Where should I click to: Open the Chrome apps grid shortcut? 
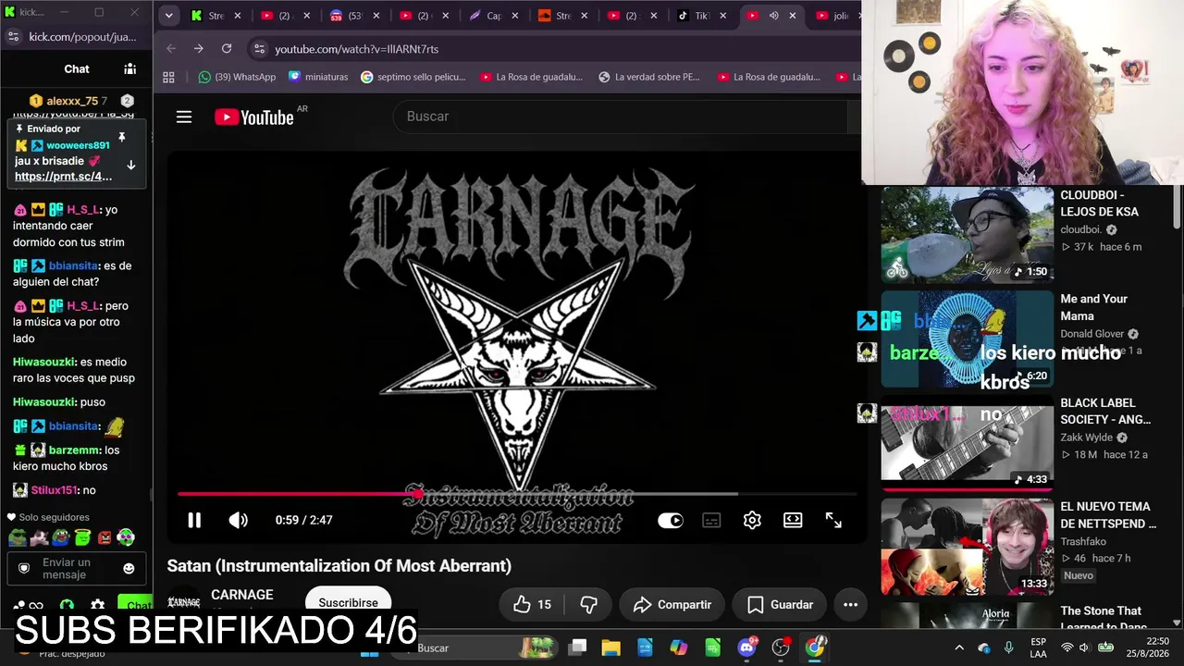[168, 77]
